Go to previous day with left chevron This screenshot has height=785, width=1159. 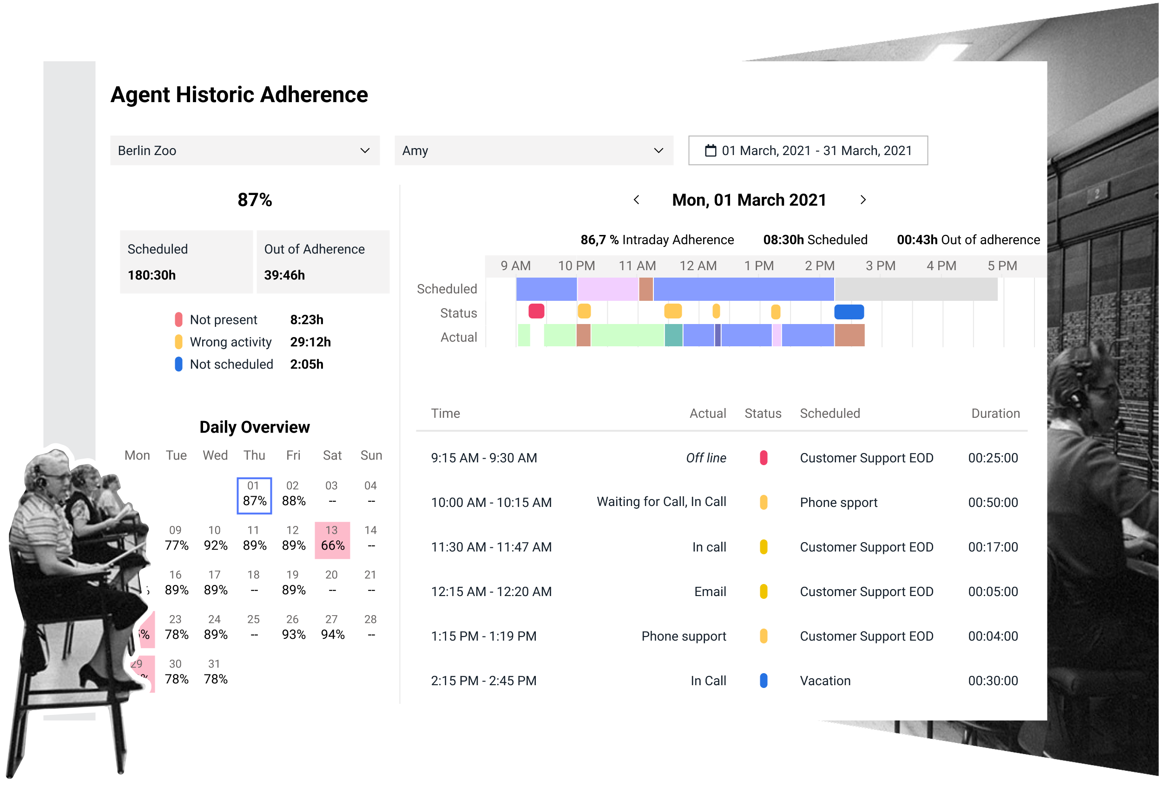(636, 200)
